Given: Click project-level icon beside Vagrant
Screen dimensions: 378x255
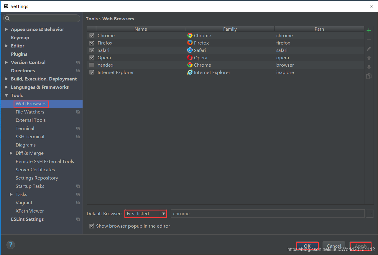Looking at the screenshot, I should 78,203.
